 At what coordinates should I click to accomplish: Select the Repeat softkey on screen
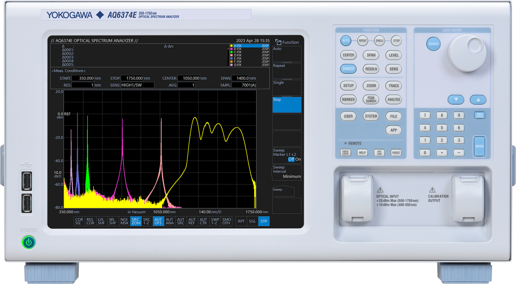click(287, 71)
